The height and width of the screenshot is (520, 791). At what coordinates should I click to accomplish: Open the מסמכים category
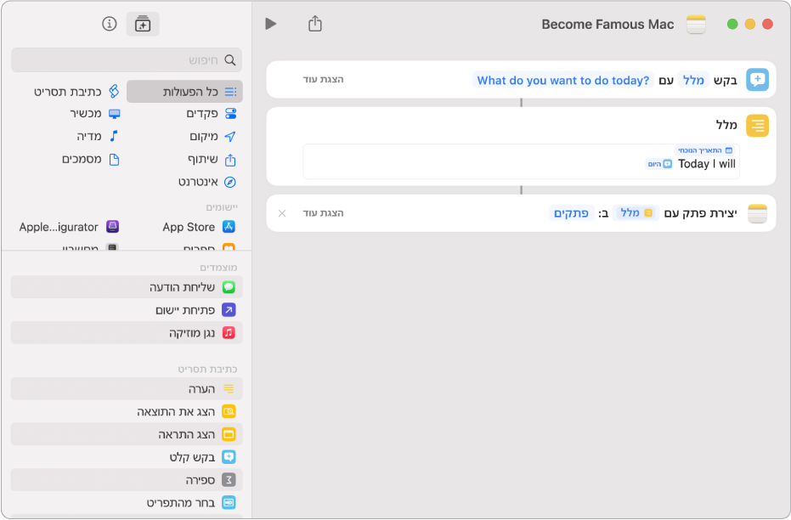pos(91,160)
